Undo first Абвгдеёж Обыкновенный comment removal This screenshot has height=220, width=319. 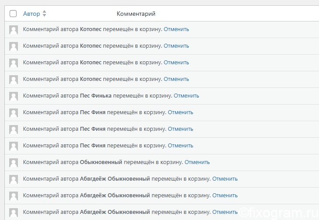tap(225, 179)
